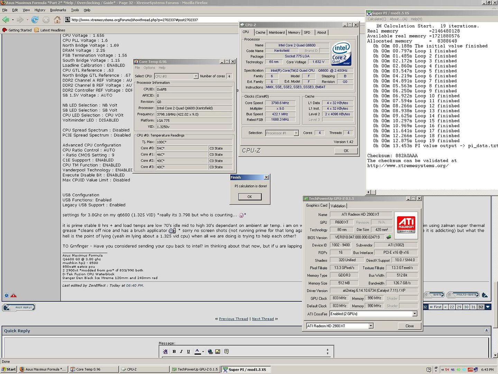This screenshot has width=498, height=374.
Task: Go to the Firefox Home page icon
Action: tap(57, 20)
